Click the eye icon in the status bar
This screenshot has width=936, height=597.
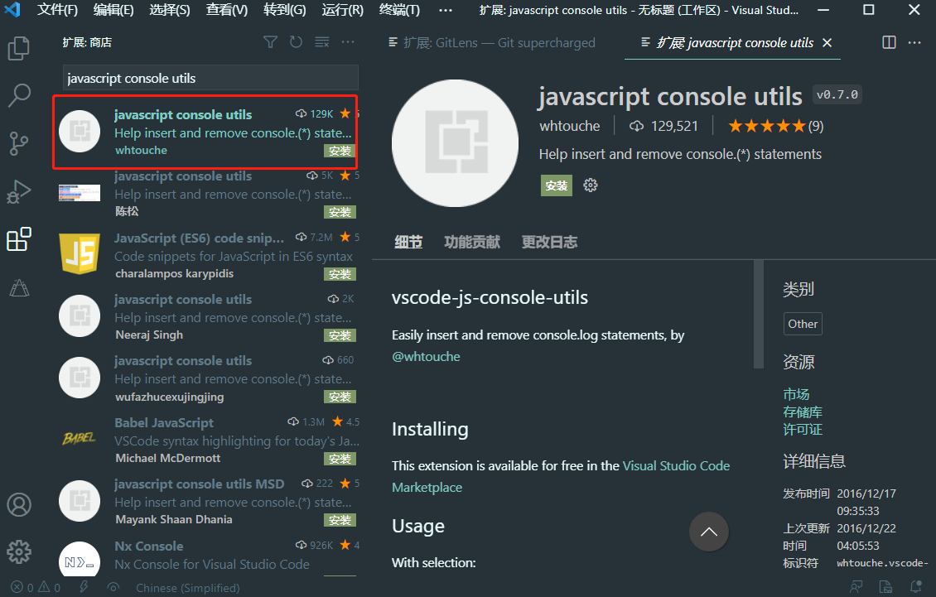tap(113, 587)
